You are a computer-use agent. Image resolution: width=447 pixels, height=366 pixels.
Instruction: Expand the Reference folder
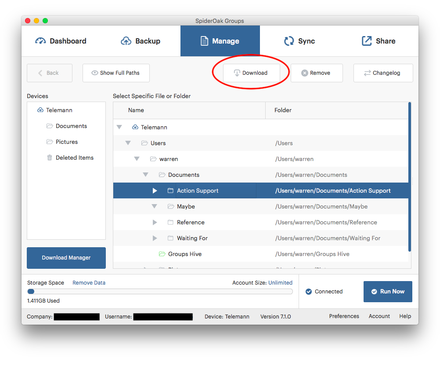tap(155, 223)
